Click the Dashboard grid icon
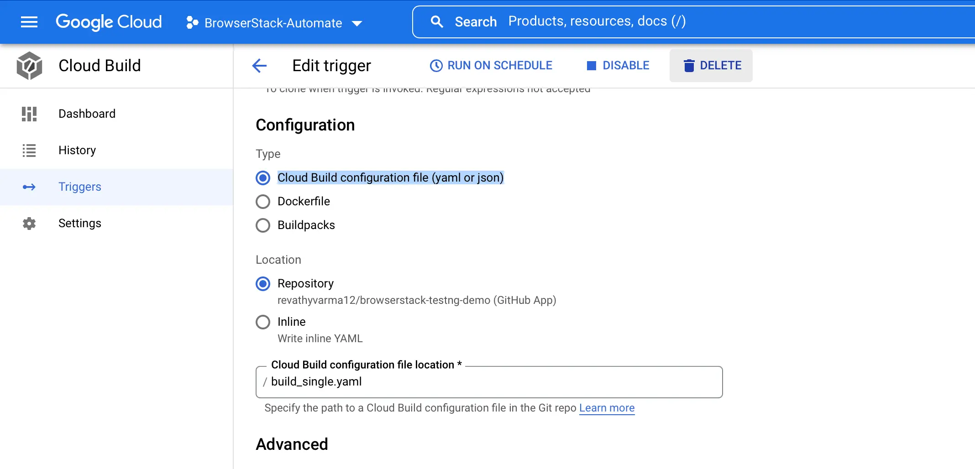975x469 pixels. click(29, 114)
